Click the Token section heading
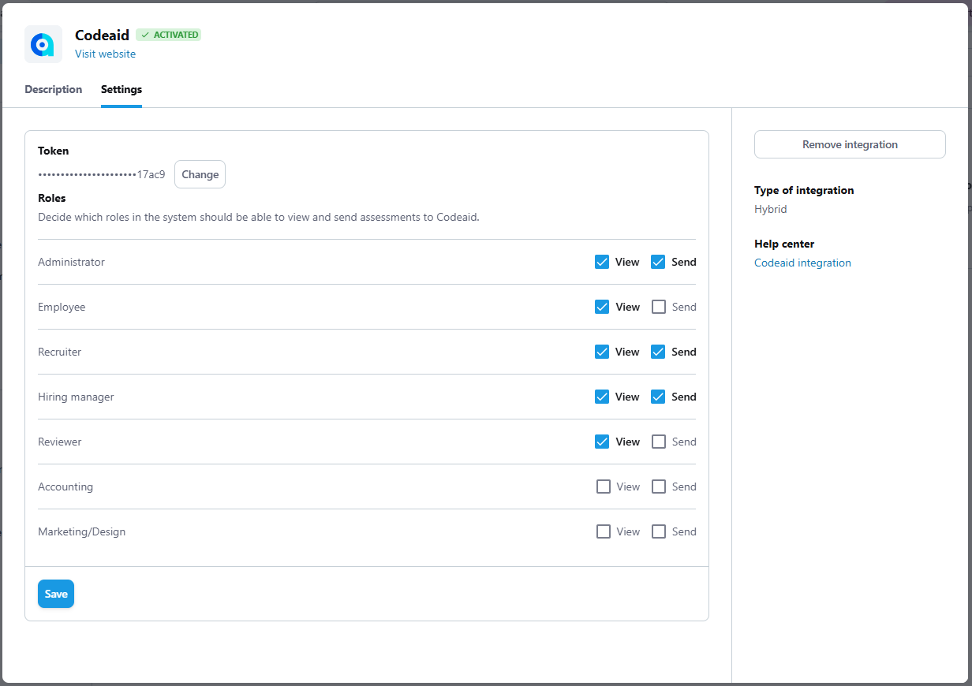The image size is (972, 686). [x=54, y=151]
